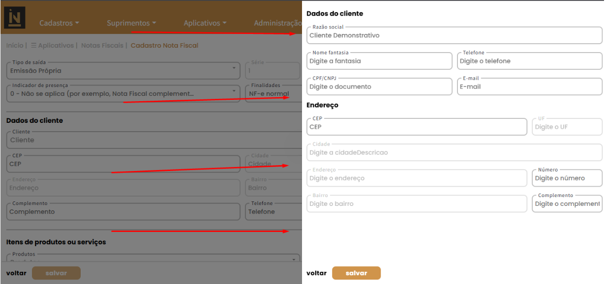Expand the Aplicativos menu dropdown
The image size is (606, 284).
[205, 23]
